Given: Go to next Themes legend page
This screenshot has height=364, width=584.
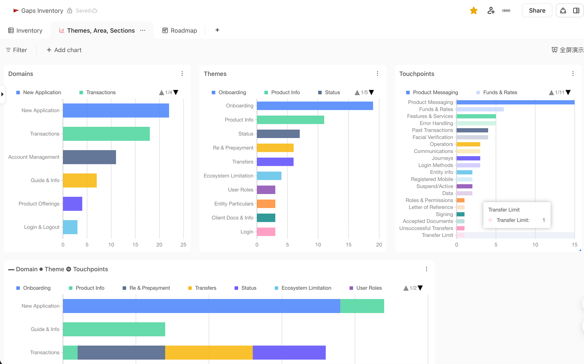Looking at the screenshot, I should [371, 92].
